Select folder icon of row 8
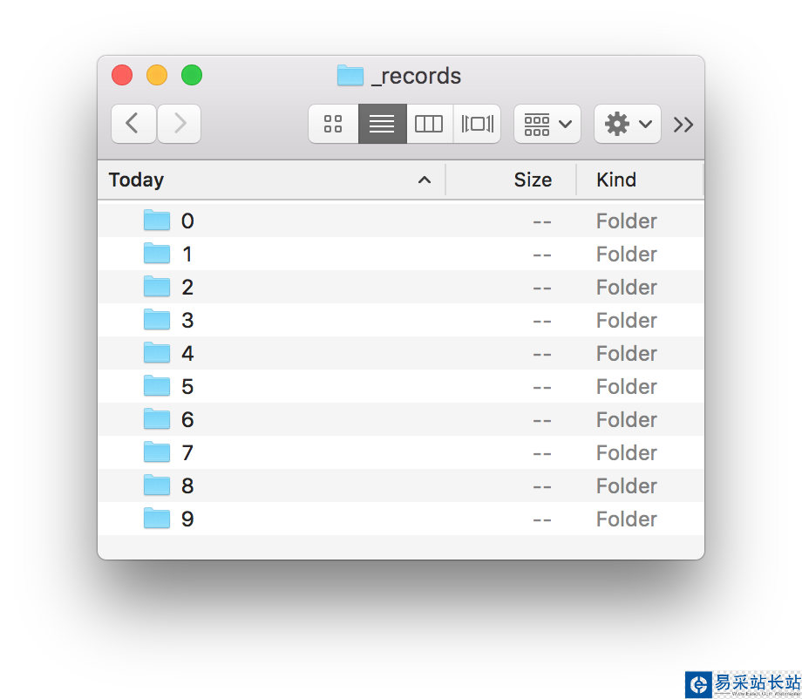The image size is (802, 699). (157, 485)
